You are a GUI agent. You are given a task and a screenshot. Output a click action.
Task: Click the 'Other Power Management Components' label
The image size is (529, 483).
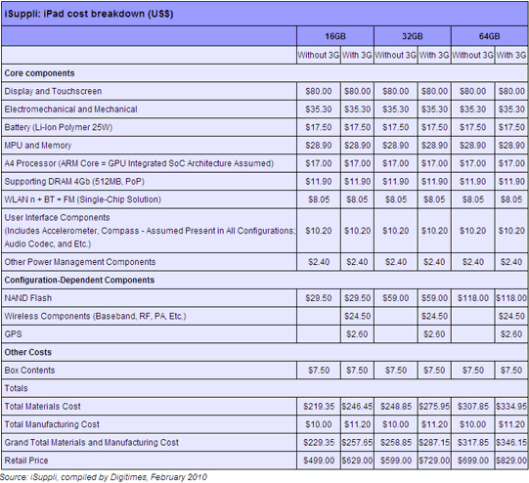coord(80,262)
